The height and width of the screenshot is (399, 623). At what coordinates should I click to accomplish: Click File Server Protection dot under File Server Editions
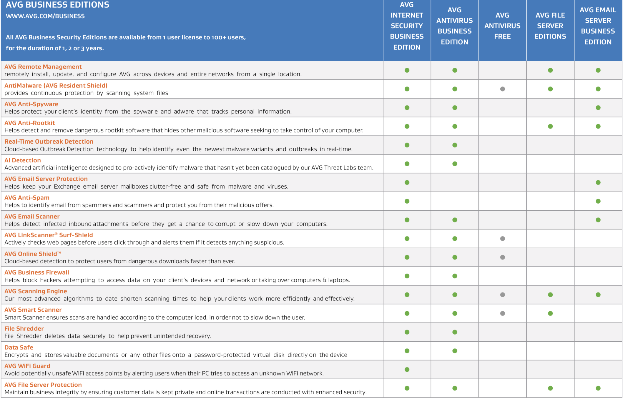(550, 388)
